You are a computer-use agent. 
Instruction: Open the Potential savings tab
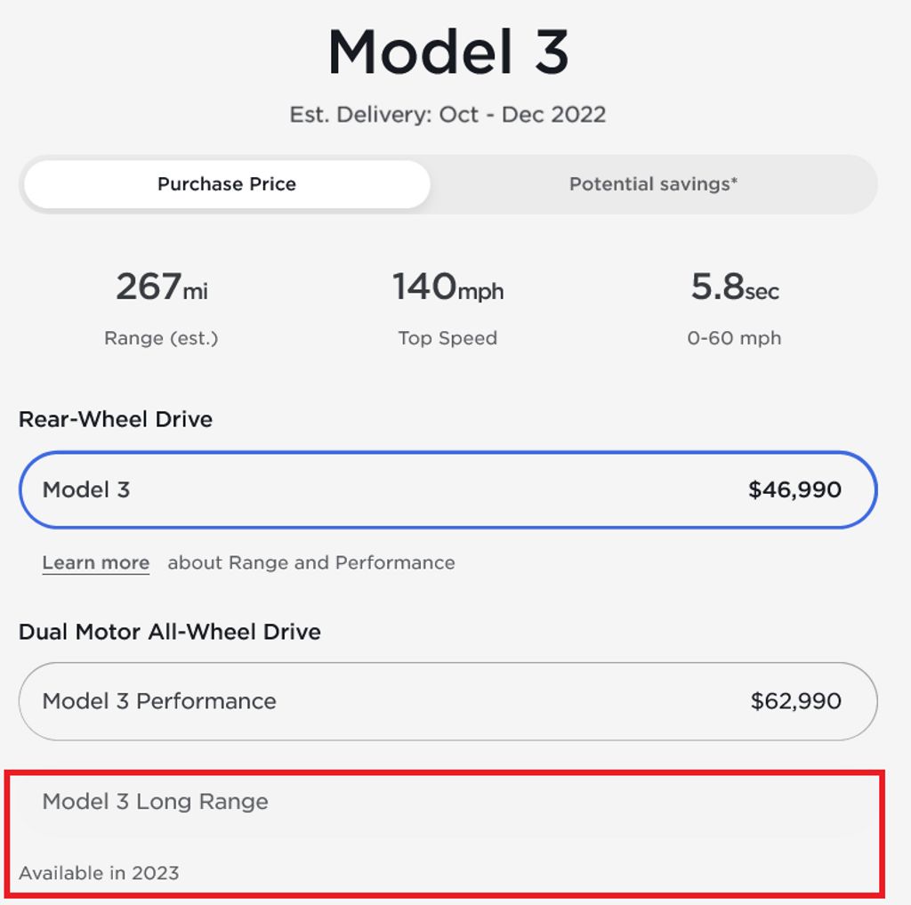653,184
